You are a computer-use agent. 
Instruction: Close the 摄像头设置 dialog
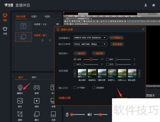click(x=143, y=29)
